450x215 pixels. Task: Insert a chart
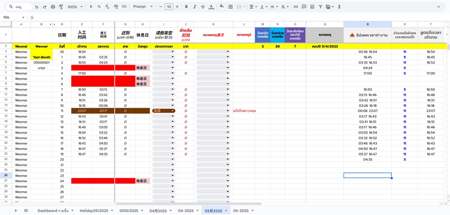tap(312, 7)
